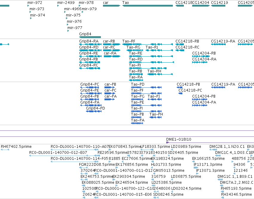Select the CG14204-RA transcript label
This screenshot has height=199, width=254.
[x=204, y=59]
